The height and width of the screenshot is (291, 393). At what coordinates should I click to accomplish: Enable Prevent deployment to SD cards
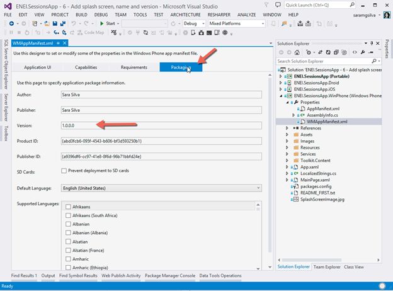tap(64, 170)
